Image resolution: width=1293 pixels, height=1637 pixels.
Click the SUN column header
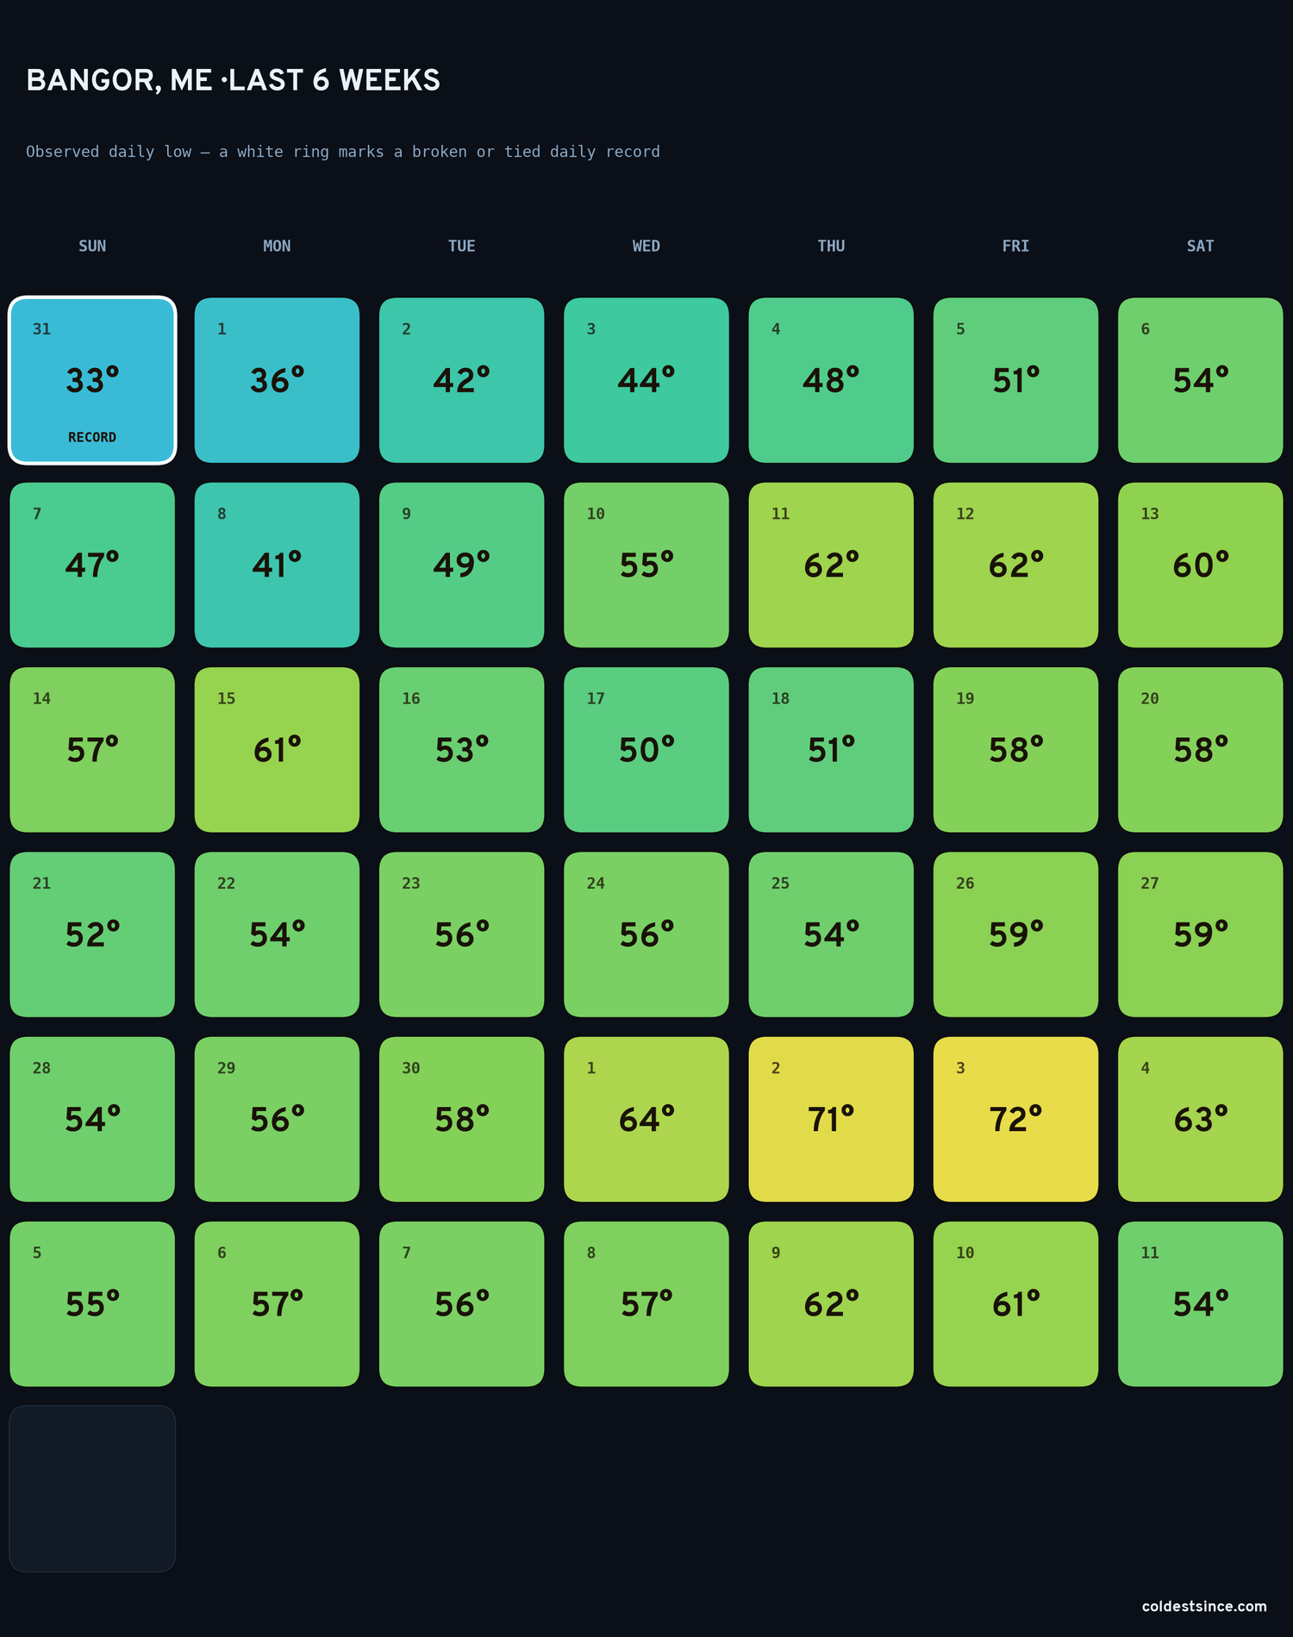tap(92, 246)
